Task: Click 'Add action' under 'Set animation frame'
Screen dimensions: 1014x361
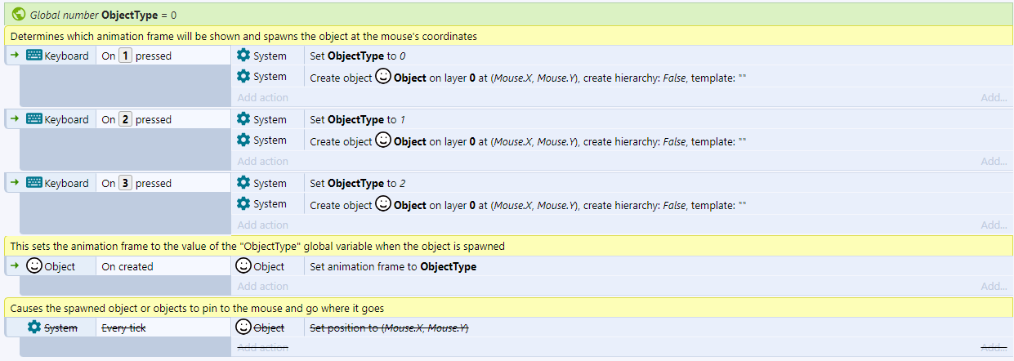Action: [262, 287]
